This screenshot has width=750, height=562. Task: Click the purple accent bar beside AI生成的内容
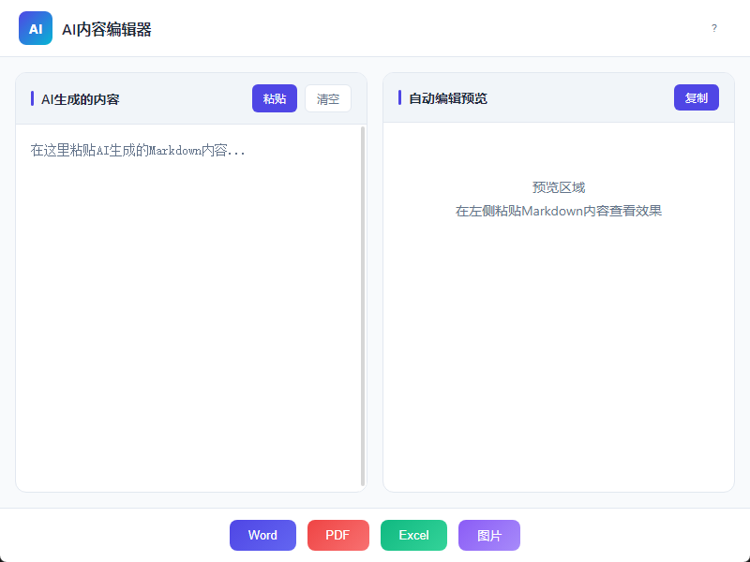tap(33, 98)
